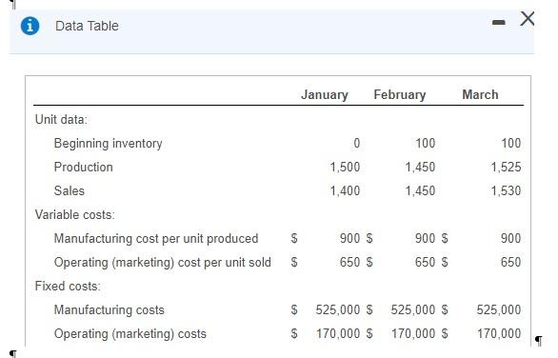Select the January column header
Image resolution: width=558 pixels, height=358 pixels.
325,94
